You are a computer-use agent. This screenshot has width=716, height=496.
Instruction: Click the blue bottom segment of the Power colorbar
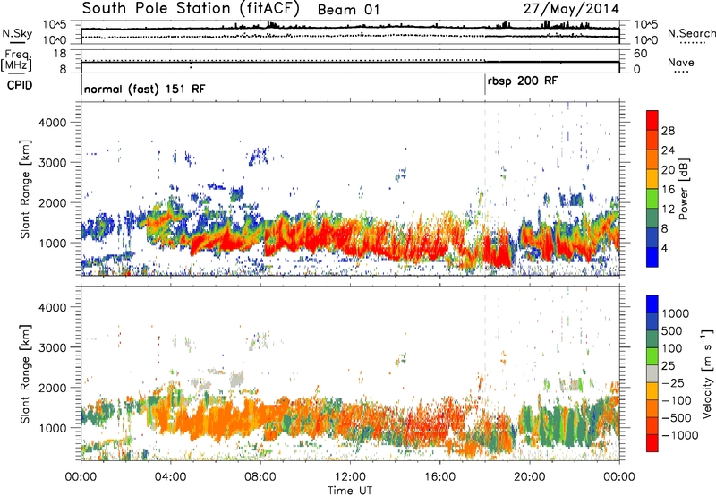coord(652,257)
